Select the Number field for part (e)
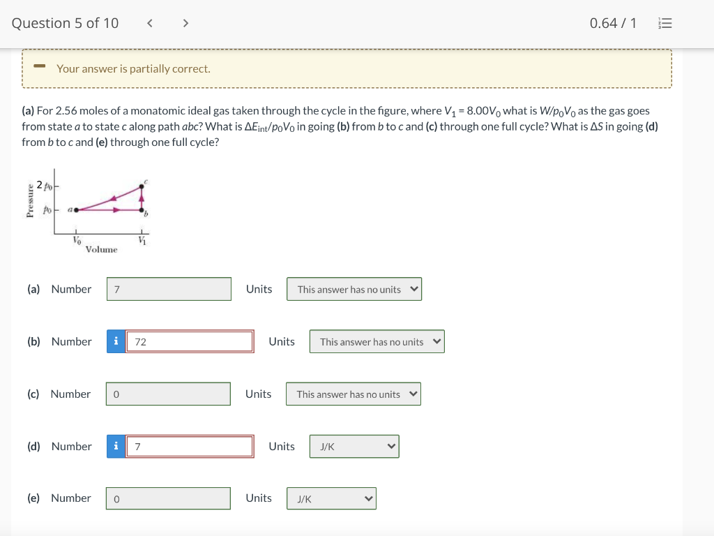 coord(168,498)
